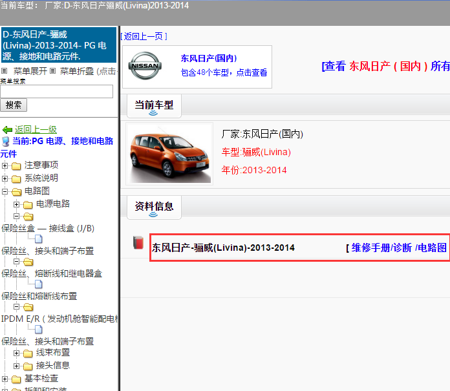Select 注意事项 tree label
The height and width of the screenshot is (391, 450).
[x=41, y=165]
